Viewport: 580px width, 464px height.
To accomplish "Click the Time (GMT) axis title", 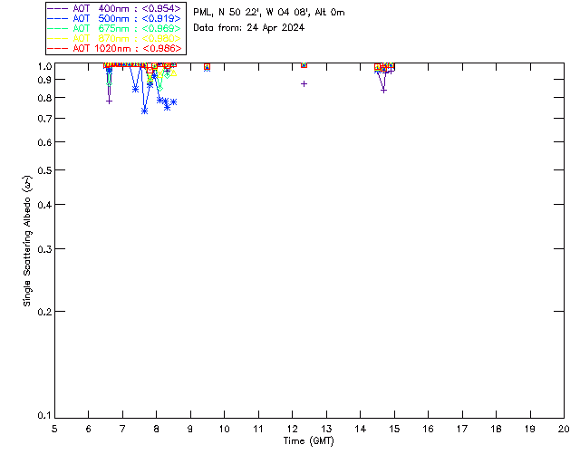I will 308,441.
